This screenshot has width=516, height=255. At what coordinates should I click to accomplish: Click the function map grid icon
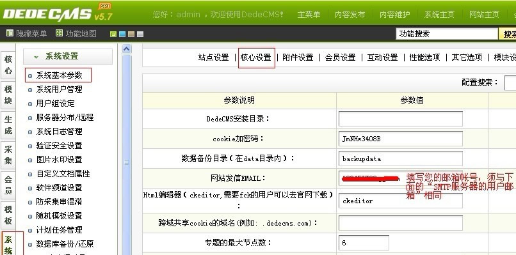click(x=59, y=33)
